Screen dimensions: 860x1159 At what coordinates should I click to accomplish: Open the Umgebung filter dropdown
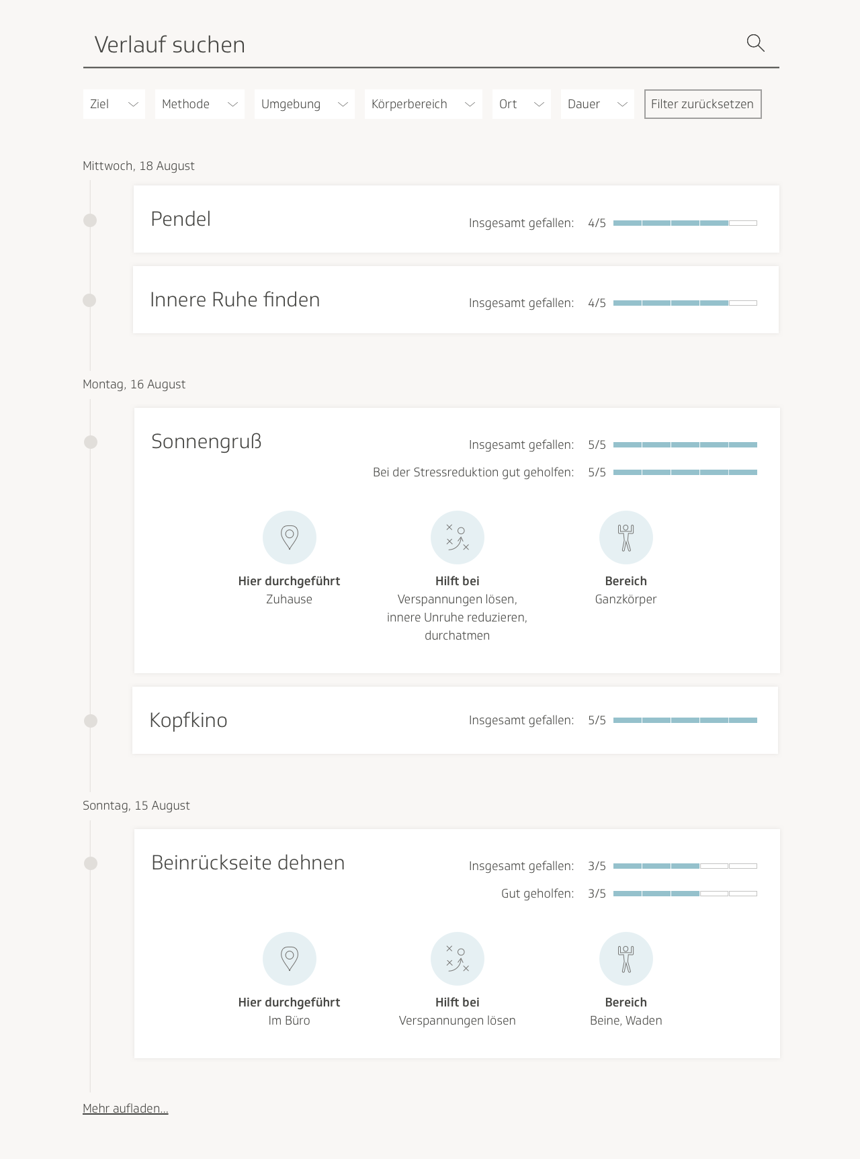pos(304,104)
